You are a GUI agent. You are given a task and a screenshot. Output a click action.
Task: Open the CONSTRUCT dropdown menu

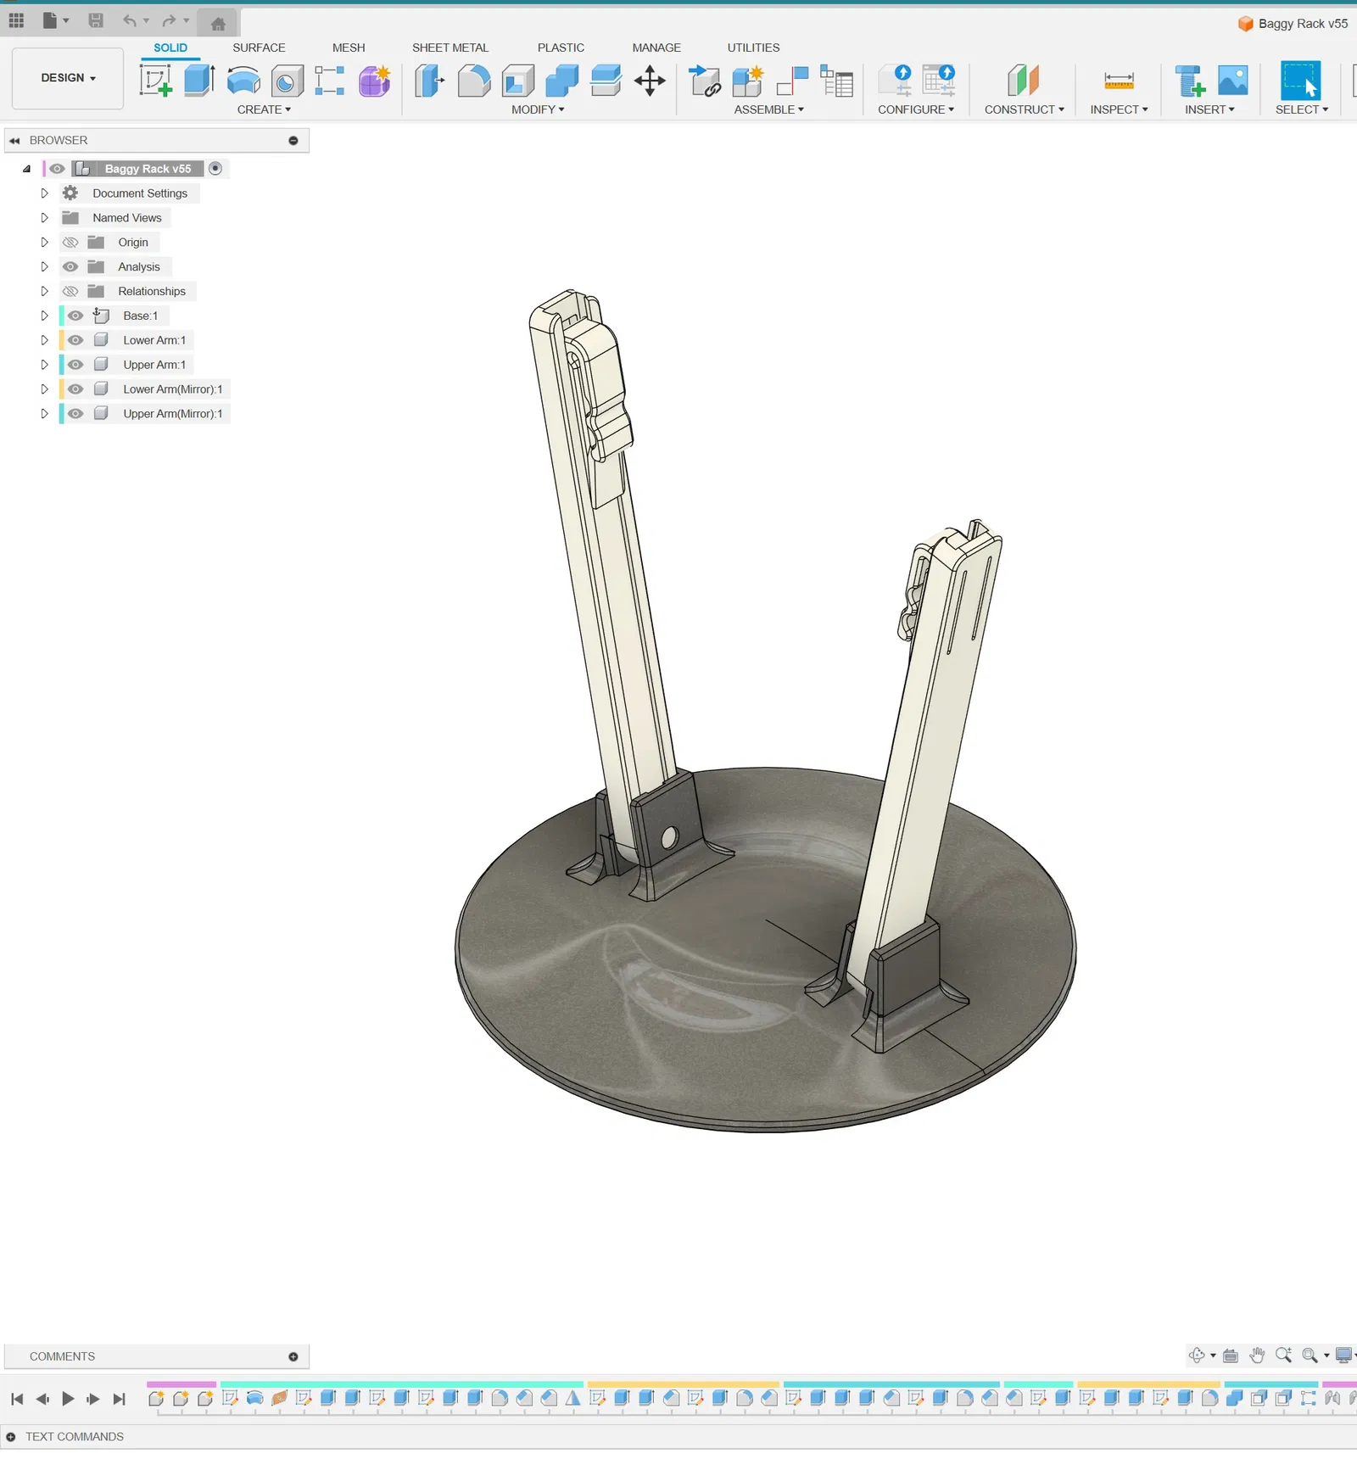point(1024,110)
